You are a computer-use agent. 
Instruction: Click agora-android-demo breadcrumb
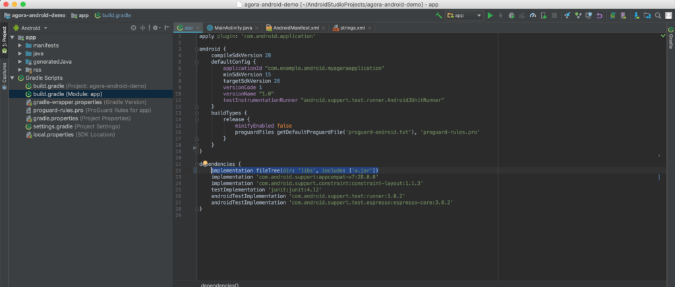pyautogui.click(x=36, y=15)
